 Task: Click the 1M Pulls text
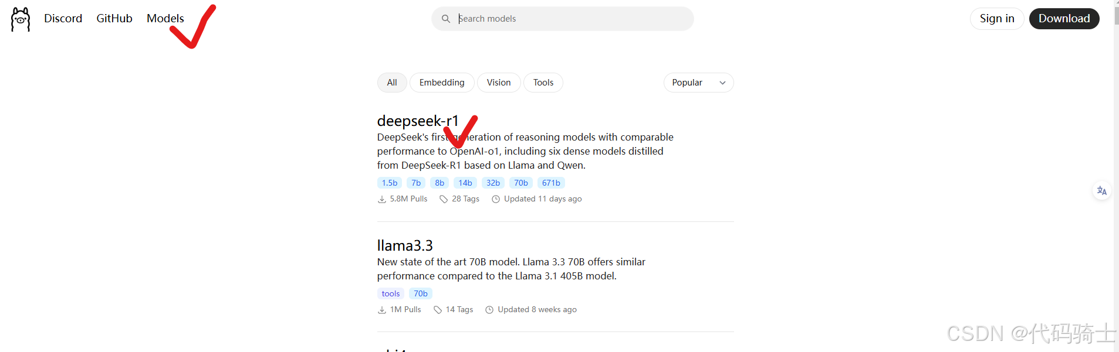click(x=405, y=310)
